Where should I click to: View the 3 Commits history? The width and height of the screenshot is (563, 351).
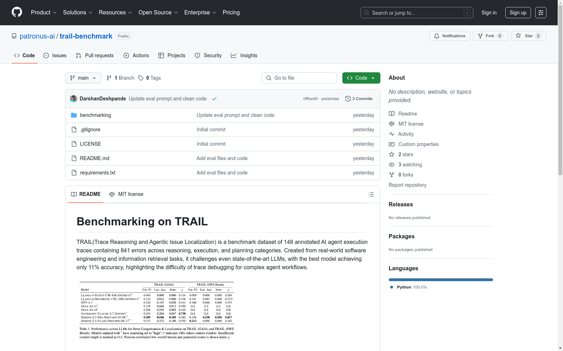coord(359,99)
